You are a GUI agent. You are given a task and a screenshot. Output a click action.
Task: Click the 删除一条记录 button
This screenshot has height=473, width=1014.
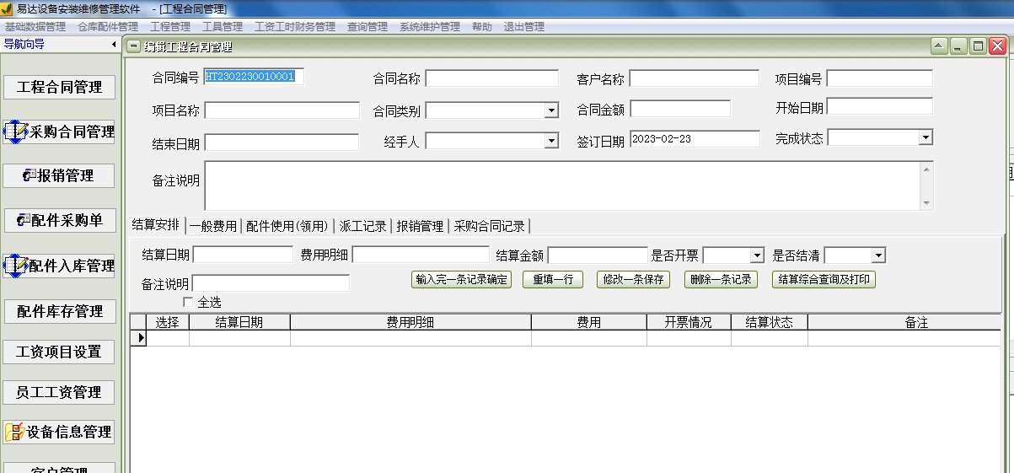721,279
